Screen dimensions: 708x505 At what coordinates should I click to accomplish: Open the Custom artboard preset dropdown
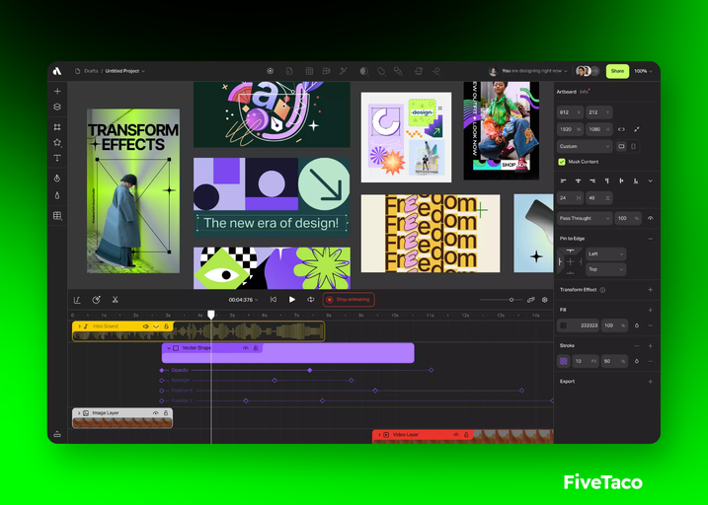[x=585, y=147]
